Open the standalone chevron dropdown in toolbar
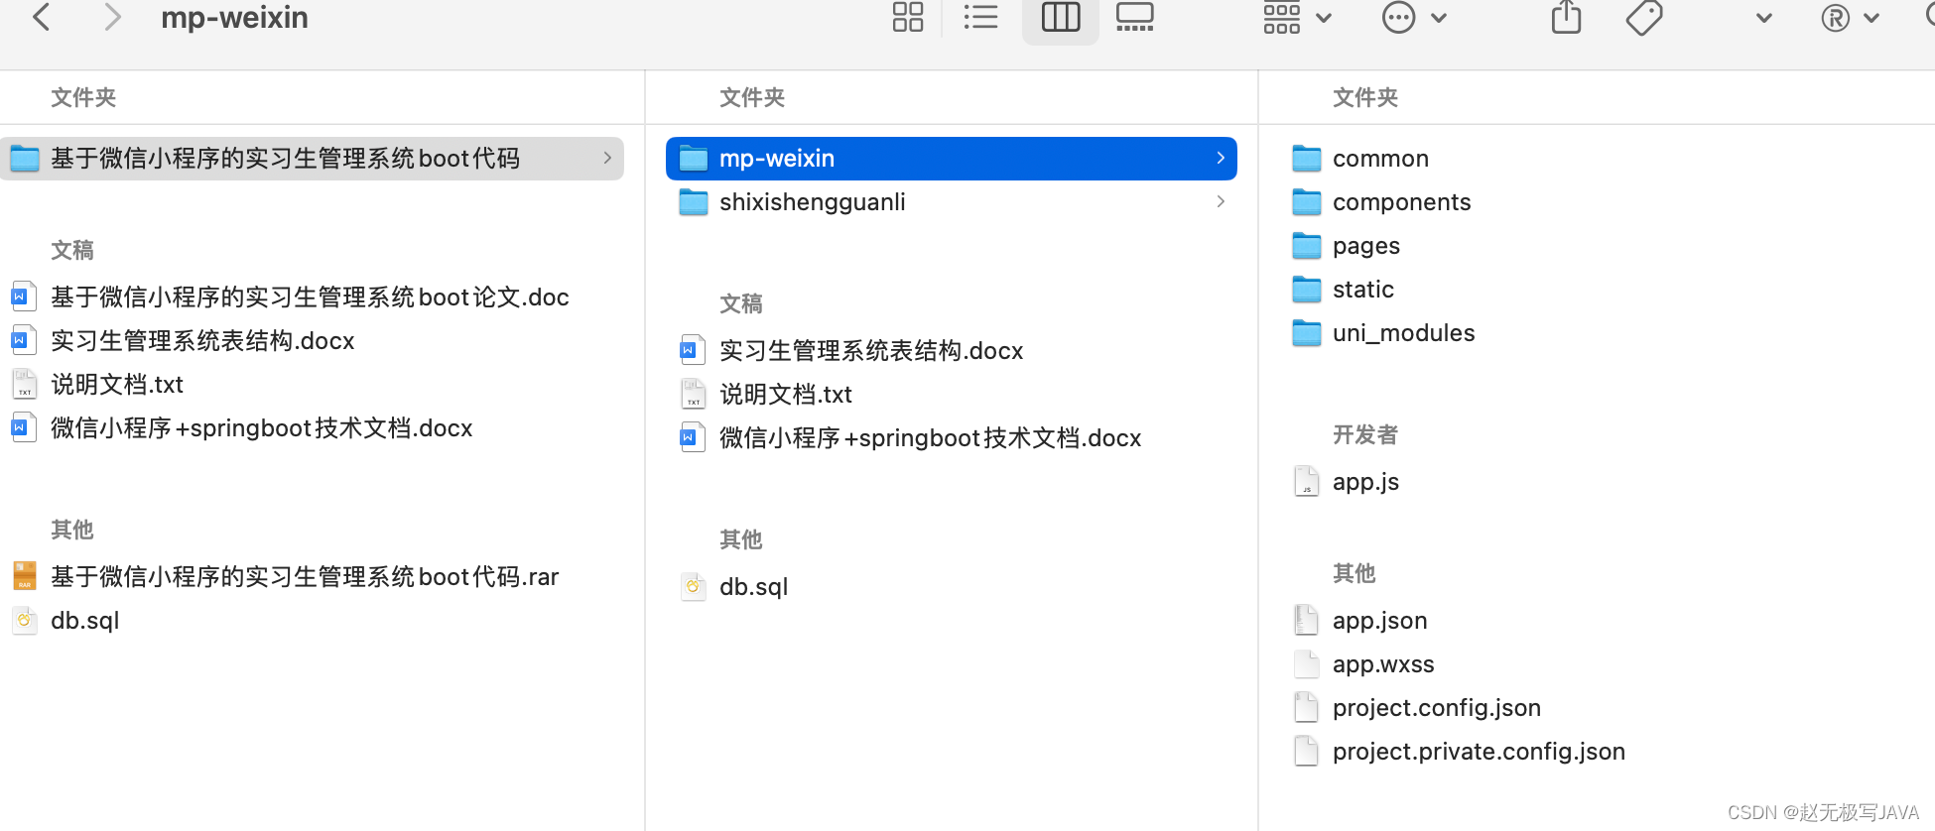The image size is (1935, 831). point(1763,18)
